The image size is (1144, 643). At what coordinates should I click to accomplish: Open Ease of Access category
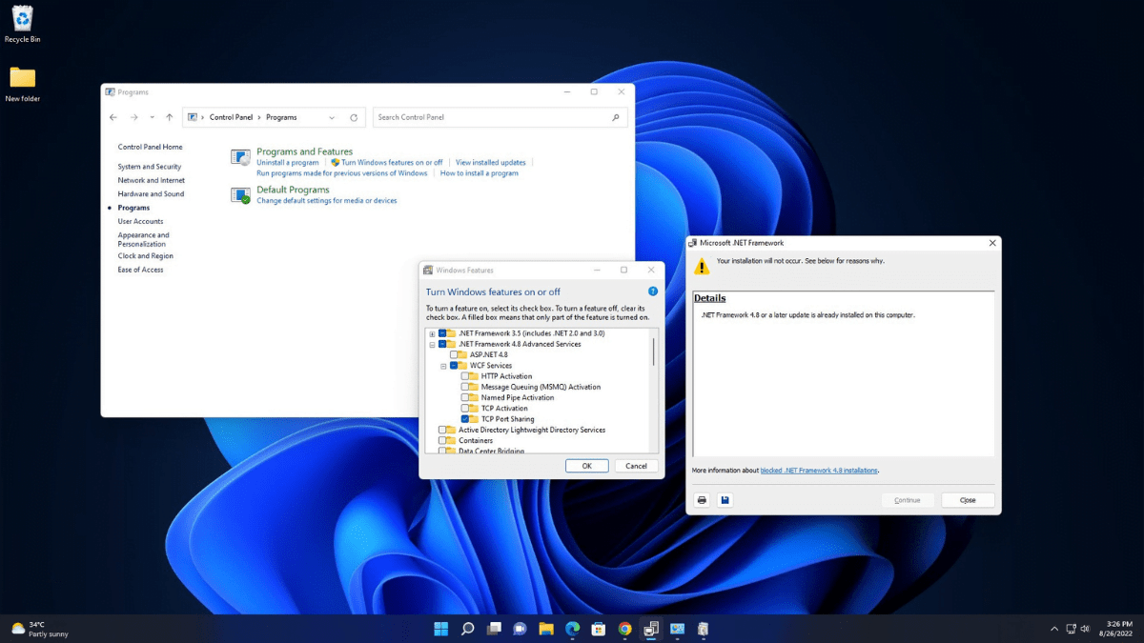pyautogui.click(x=141, y=270)
